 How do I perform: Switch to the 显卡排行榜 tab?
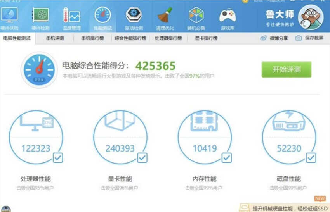pos(206,38)
